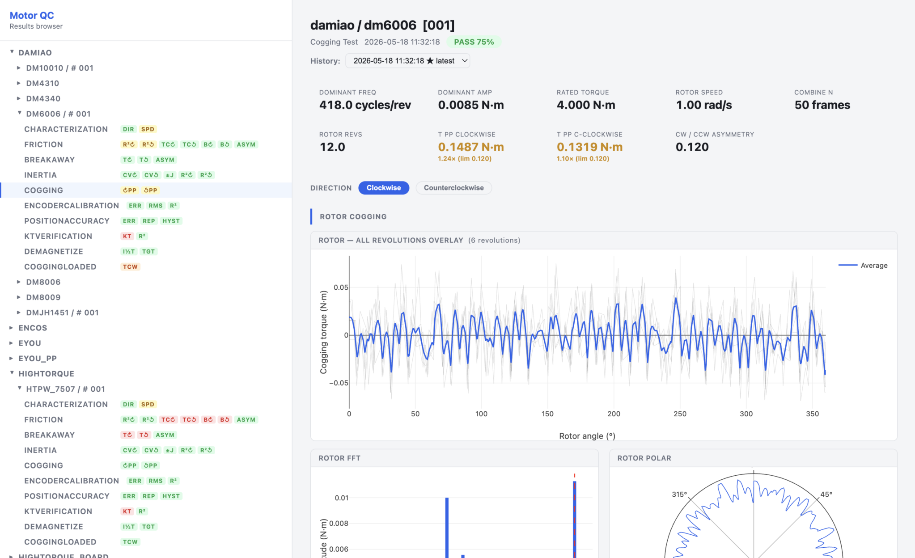This screenshot has height=558, width=915.
Task: Click the HYST badge on DM6006 positionaccuracy
Action: 171,221
